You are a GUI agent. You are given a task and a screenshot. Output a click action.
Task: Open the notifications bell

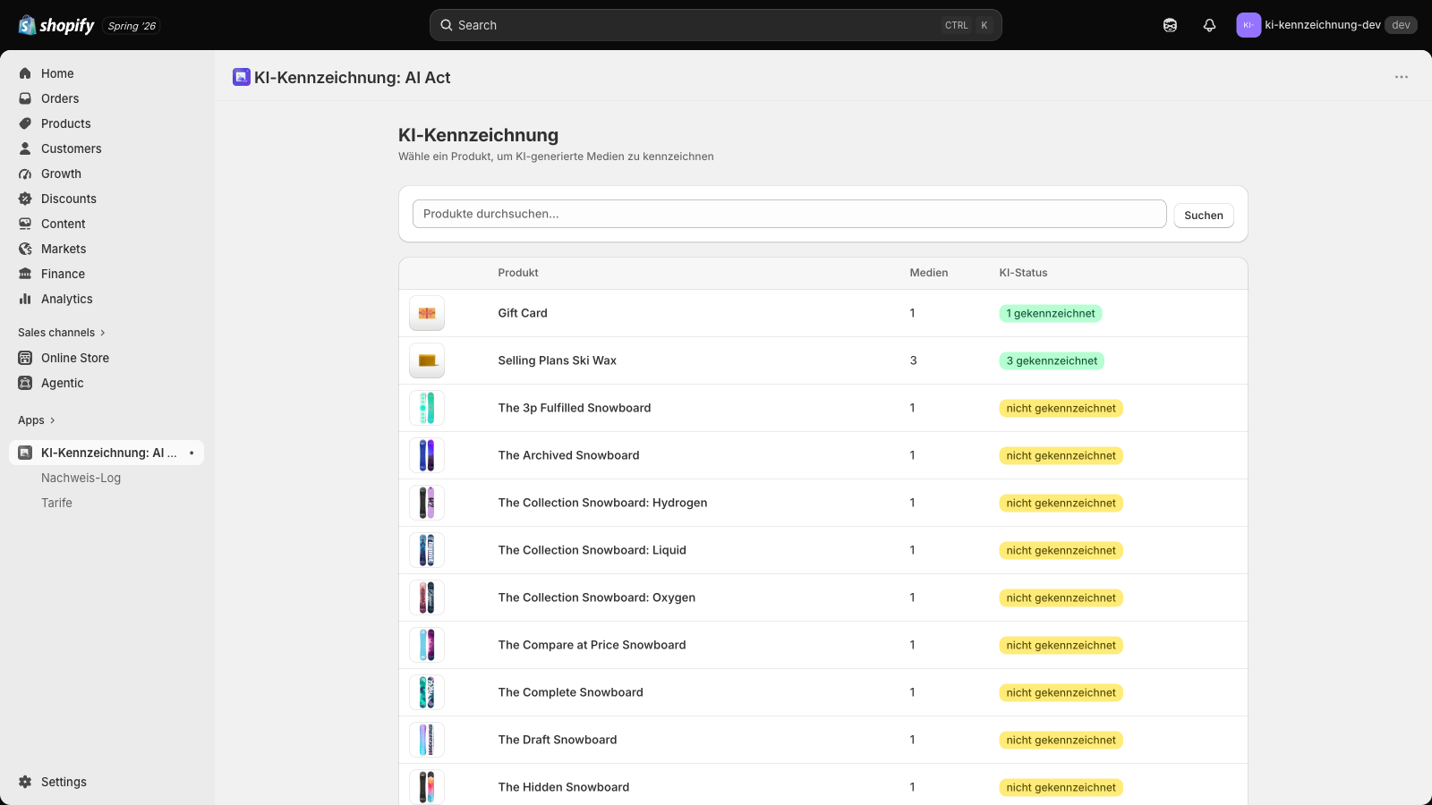click(1209, 25)
